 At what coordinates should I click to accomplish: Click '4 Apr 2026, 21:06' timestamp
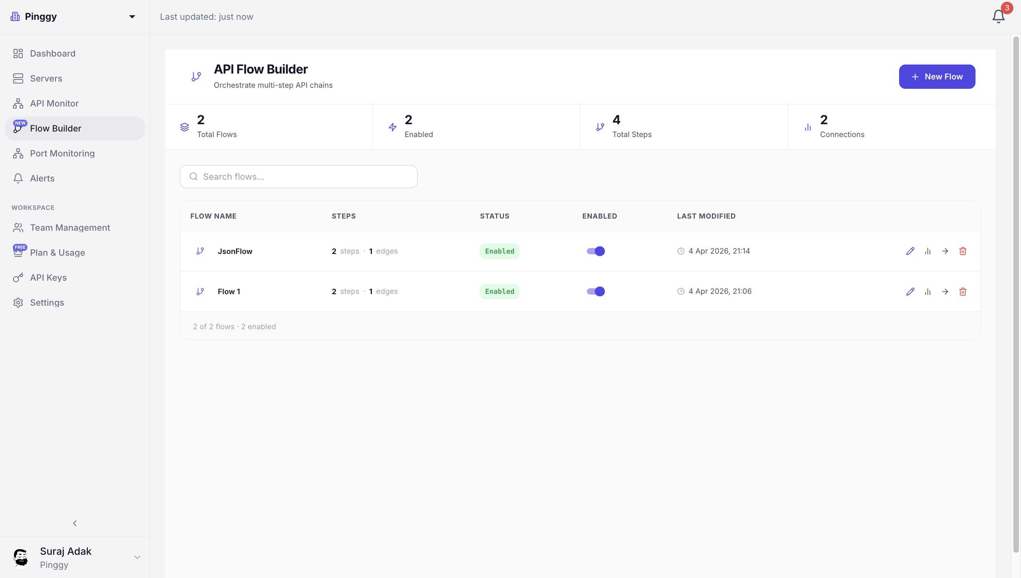coord(720,291)
